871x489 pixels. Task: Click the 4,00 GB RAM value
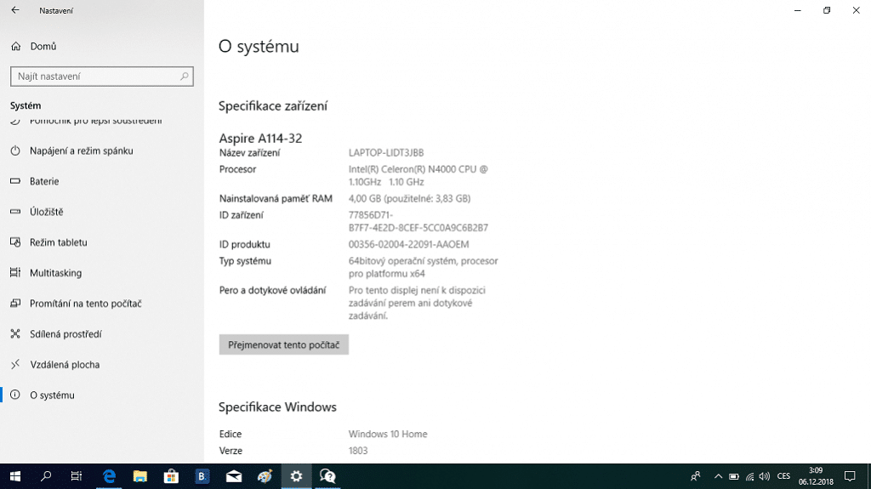pyautogui.click(x=409, y=198)
